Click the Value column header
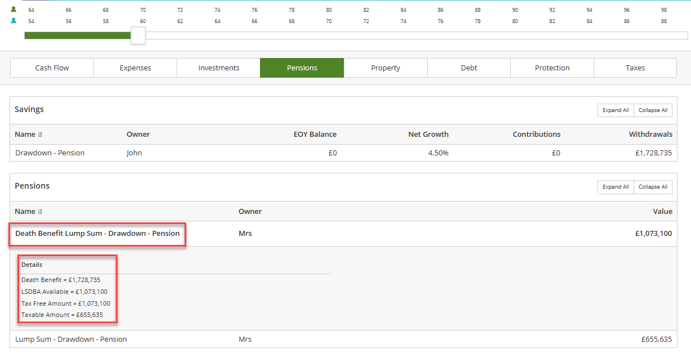 [x=663, y=212]
